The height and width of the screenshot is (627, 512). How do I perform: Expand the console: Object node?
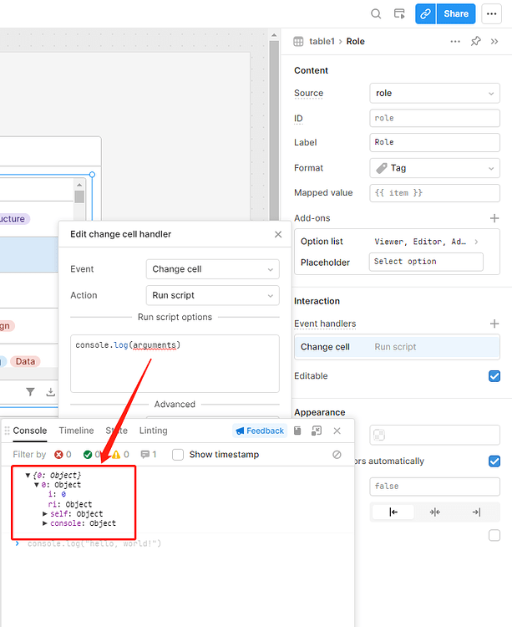click(x=45, y=523)
